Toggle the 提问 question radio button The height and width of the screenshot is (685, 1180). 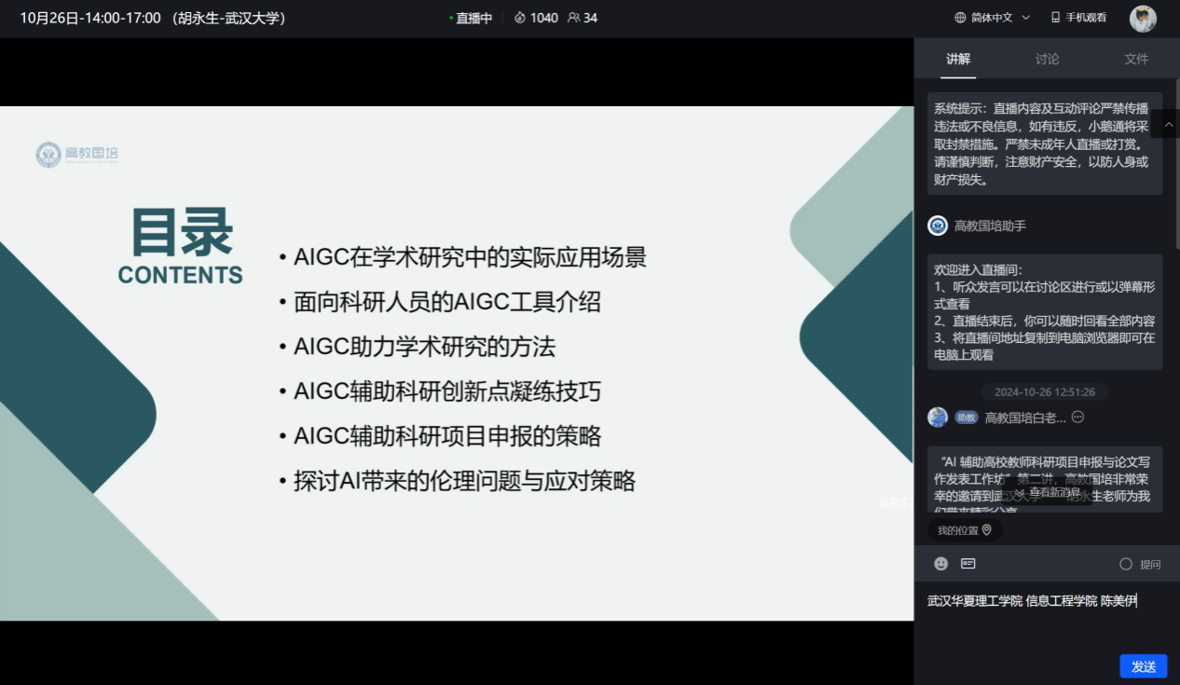tap(1126, 564)
